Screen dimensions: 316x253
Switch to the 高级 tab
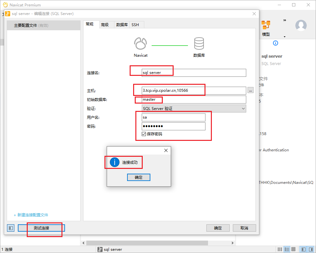click(105, 25)
